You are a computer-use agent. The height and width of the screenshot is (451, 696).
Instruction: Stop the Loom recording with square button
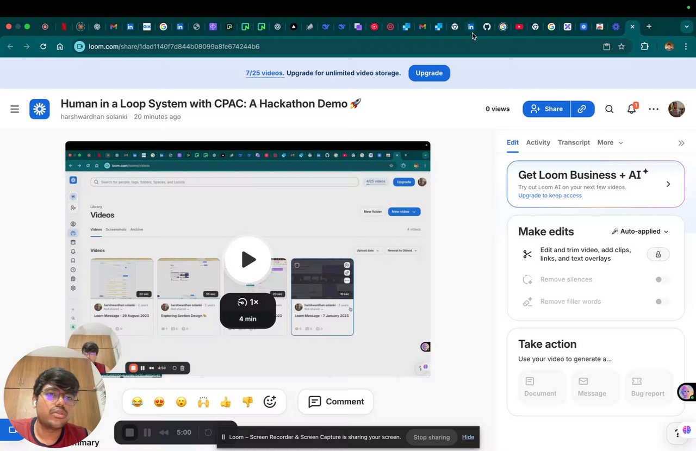click(x=129, y=433)
